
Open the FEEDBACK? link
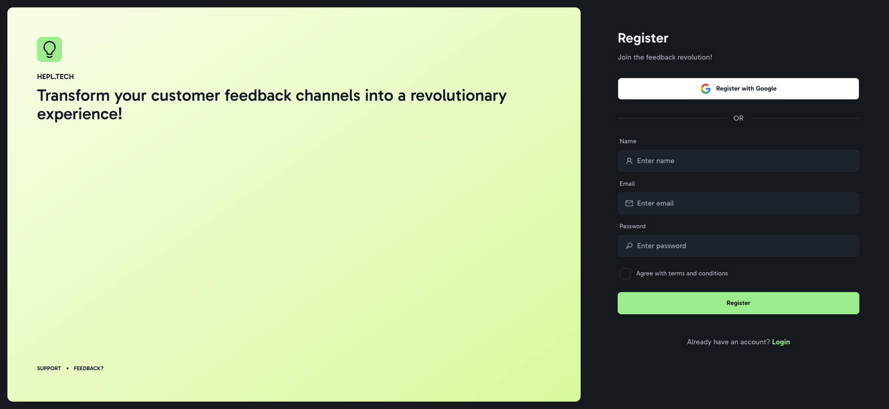click(88, 368)
